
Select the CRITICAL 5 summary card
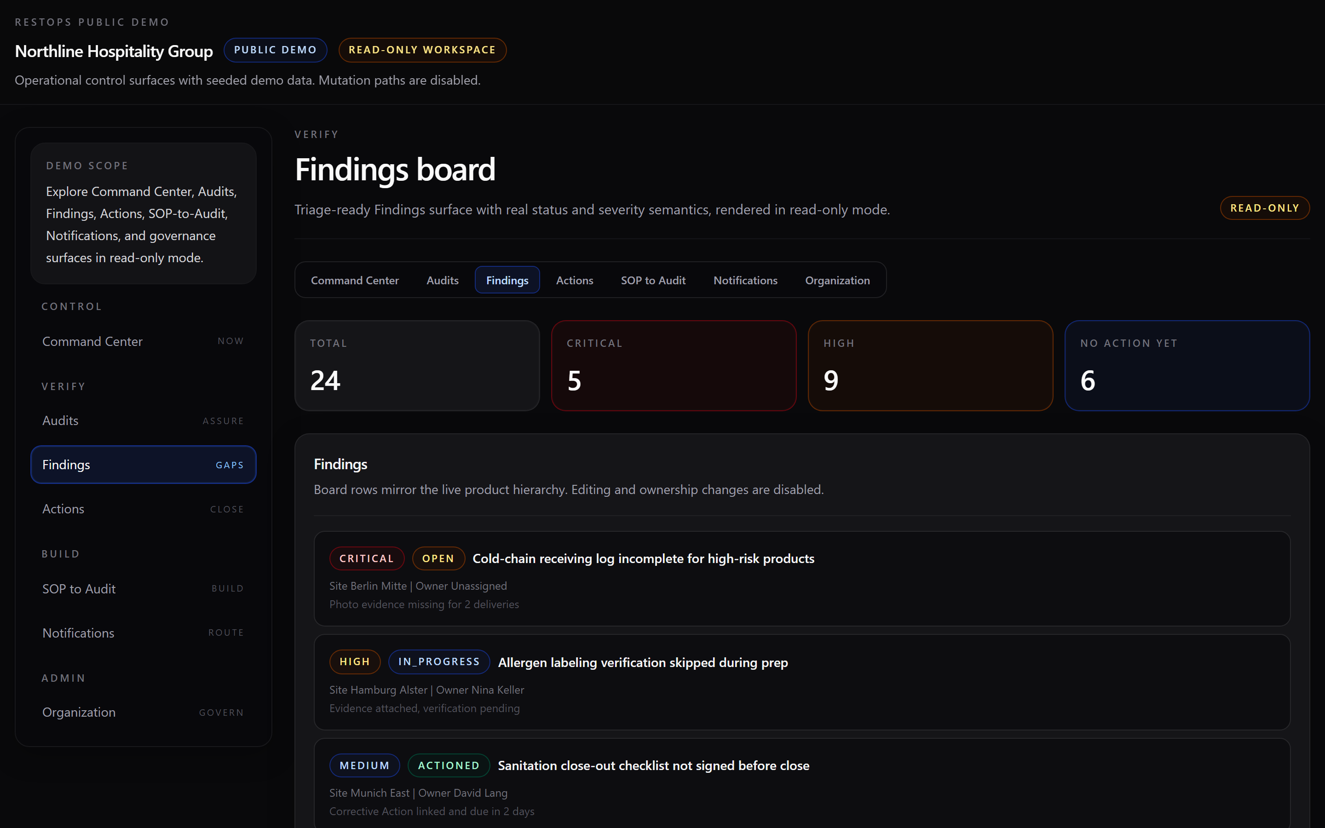click(x=674, y=366)
